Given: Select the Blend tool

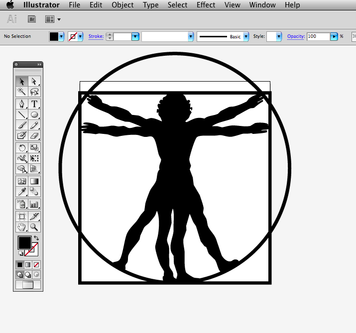Looking at the screenshot, I should click(x=34, y=192).
